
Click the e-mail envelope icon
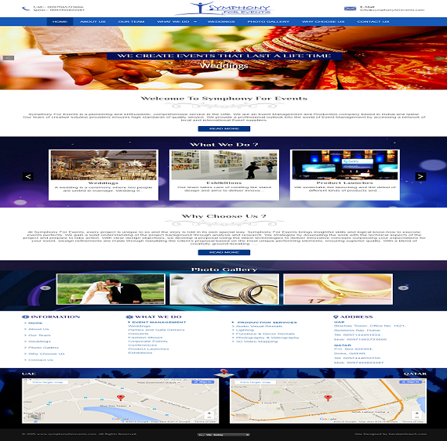click(350, 9)
